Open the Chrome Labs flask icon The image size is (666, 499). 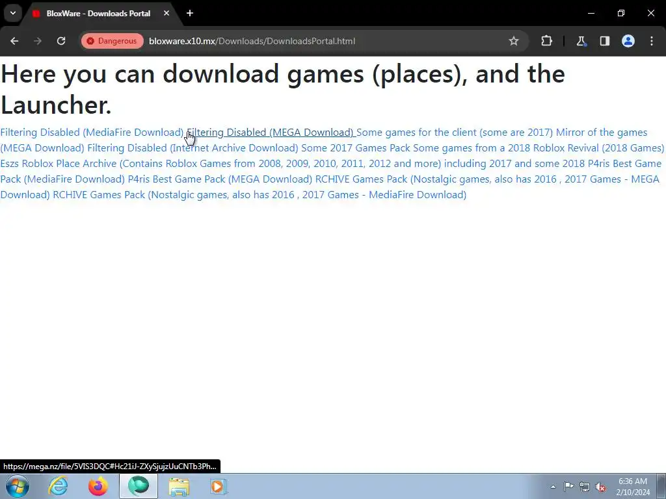tap(581, 41)
